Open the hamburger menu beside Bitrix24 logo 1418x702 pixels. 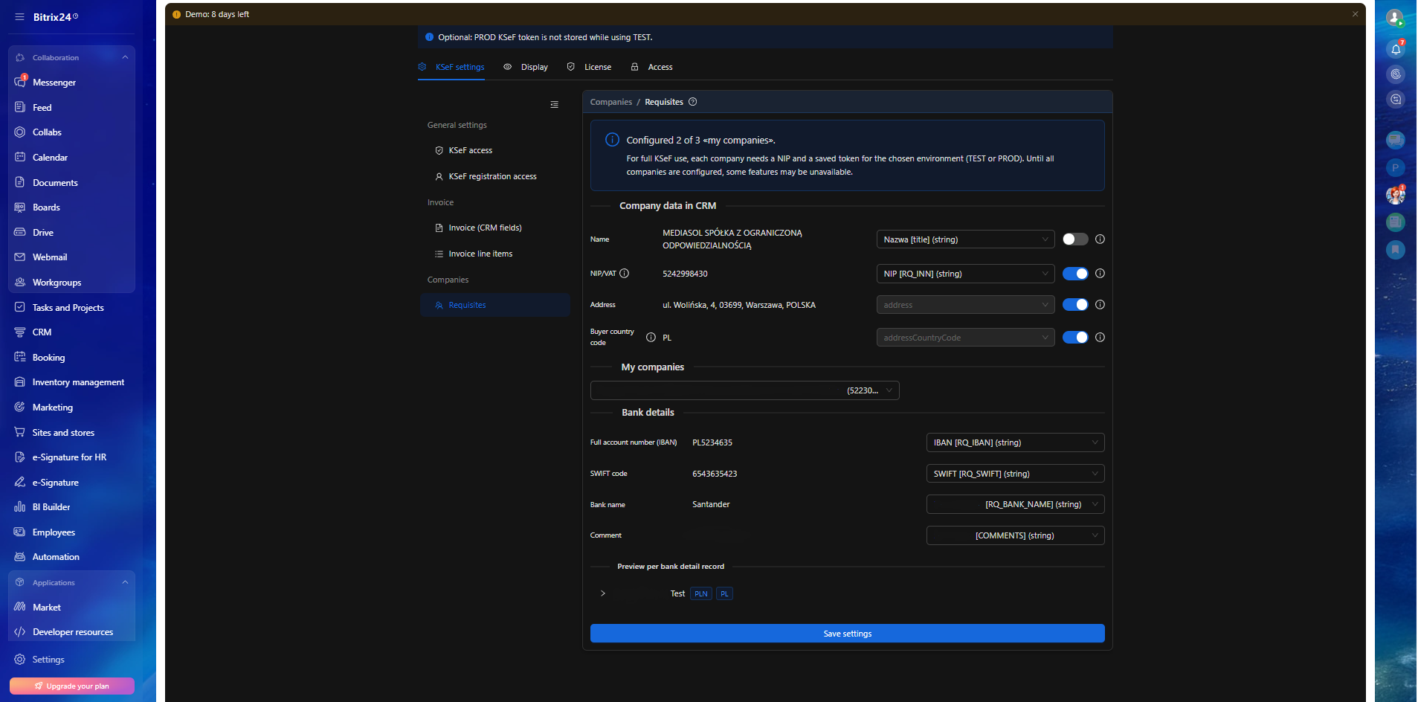pyautogui.click(x=19, y=17)
